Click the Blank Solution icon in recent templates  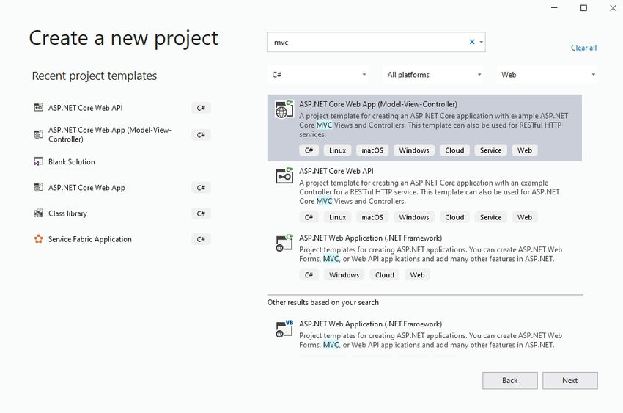click(x=39, y=161)
